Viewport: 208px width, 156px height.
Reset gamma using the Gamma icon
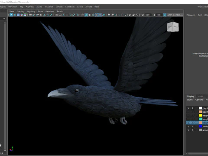tap(154, 15)
